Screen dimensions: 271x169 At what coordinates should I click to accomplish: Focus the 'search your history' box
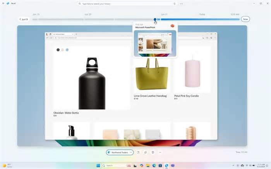(127, 3)
